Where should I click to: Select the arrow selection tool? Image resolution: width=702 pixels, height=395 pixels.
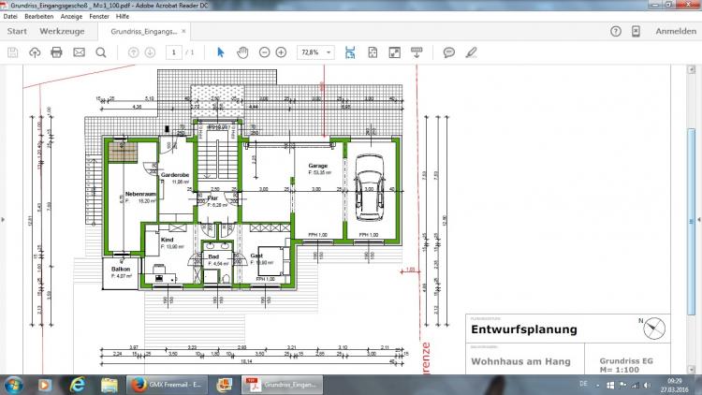point(221,52)
